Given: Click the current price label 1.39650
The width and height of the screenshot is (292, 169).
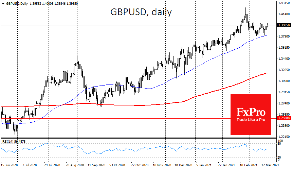Looking at the screenshot, I should tap(284, 25).
